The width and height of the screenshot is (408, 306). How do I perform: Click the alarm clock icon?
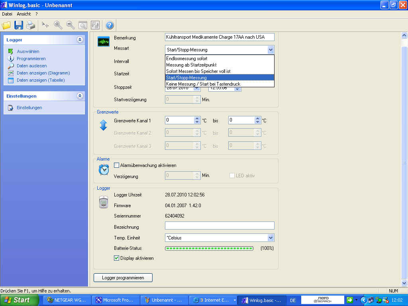[104, 170]
